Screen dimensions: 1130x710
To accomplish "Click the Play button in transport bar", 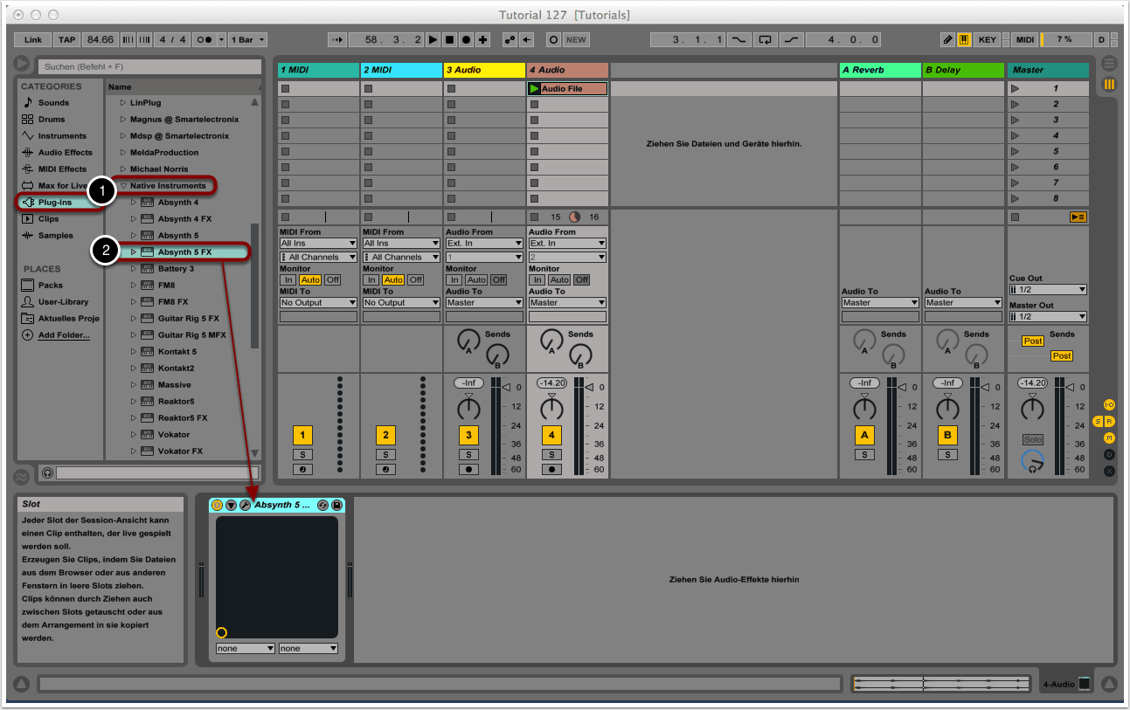I will point(433,40).
